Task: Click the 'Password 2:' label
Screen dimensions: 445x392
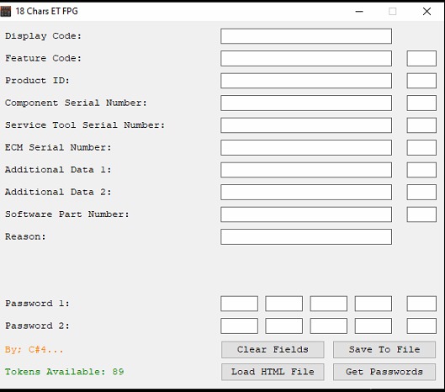Action: click(37, 326)
